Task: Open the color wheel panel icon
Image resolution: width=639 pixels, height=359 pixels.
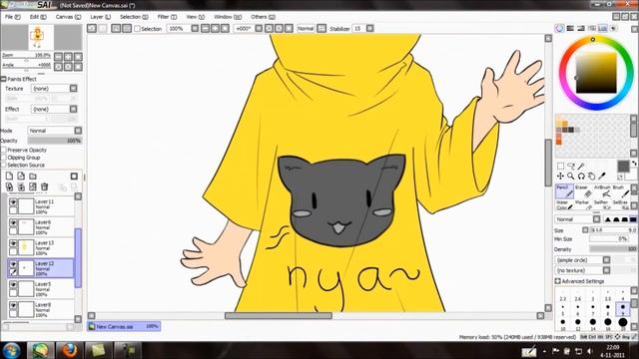Action: (559, 28)
